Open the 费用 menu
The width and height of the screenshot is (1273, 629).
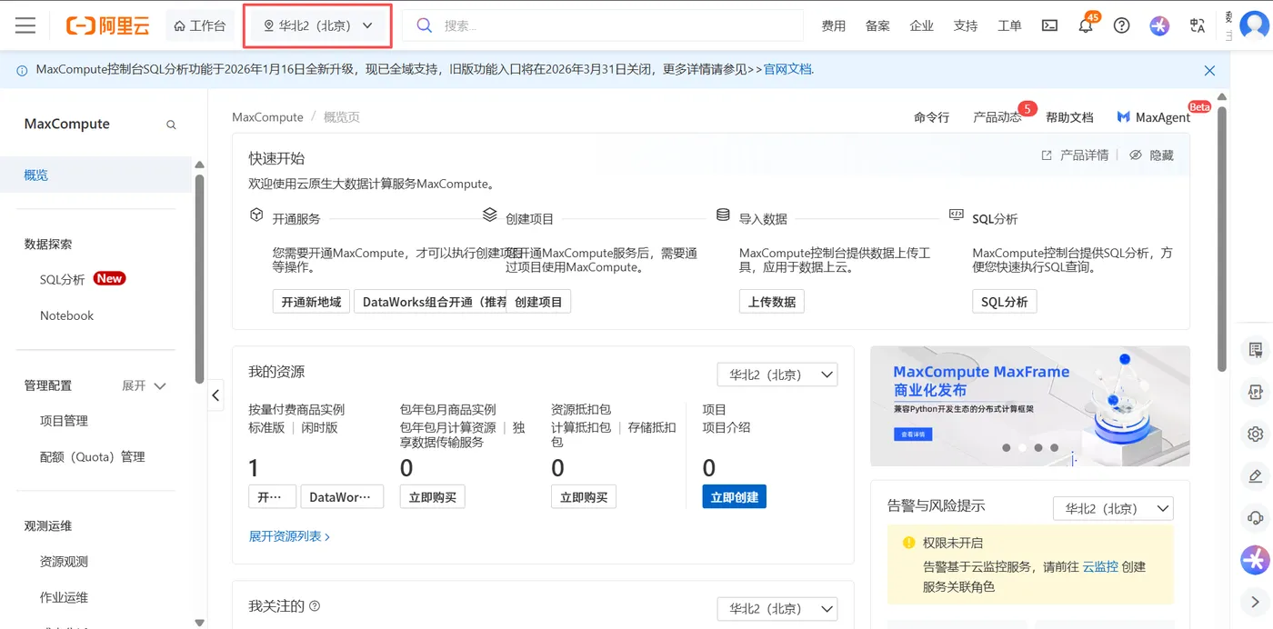click(x=834, y=25)
